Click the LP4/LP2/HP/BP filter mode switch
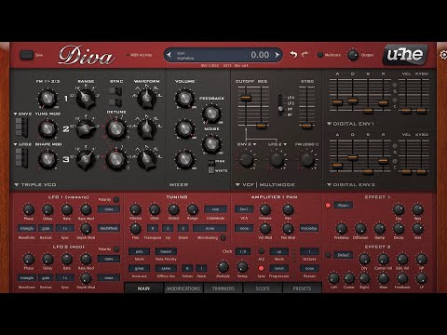 tap(280, 105)
